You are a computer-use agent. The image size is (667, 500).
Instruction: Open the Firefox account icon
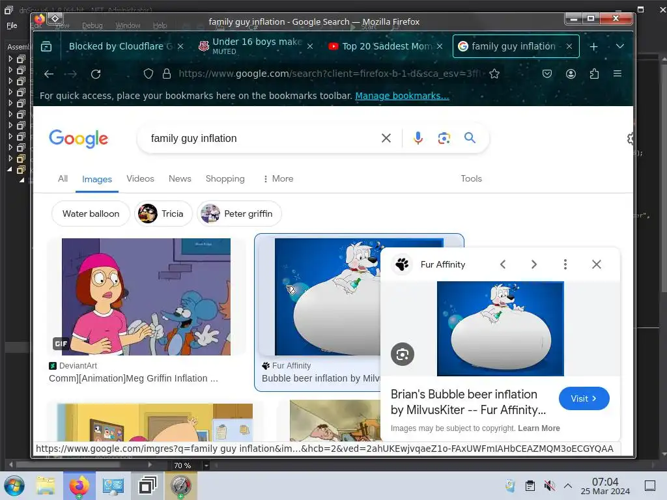click(571, 74)
